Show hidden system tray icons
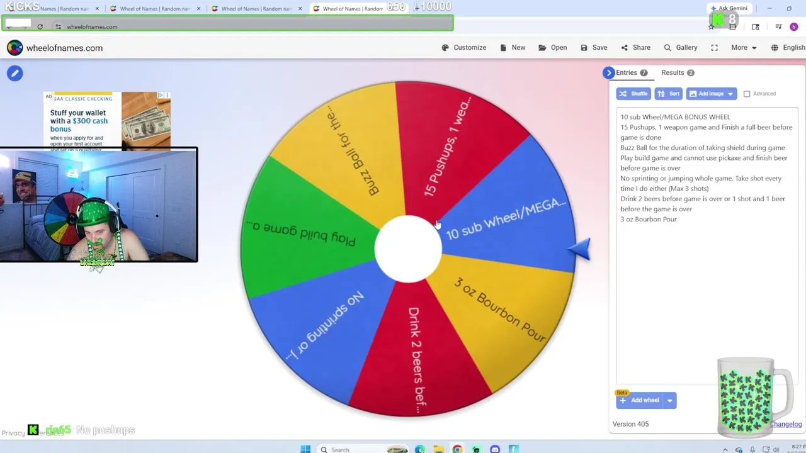 click(725, 450)
